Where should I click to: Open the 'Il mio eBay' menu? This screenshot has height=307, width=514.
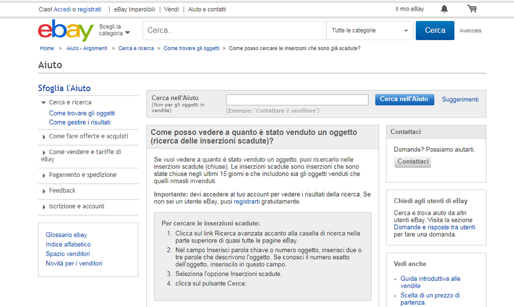coord(410,8)
